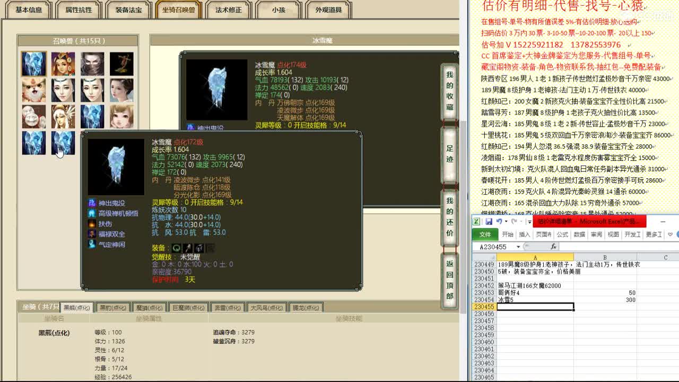Image resolution: width=679 pixels, height=382 pixels.
Task: Click the 返回顶部 side button
Action: tap(450, 280)
